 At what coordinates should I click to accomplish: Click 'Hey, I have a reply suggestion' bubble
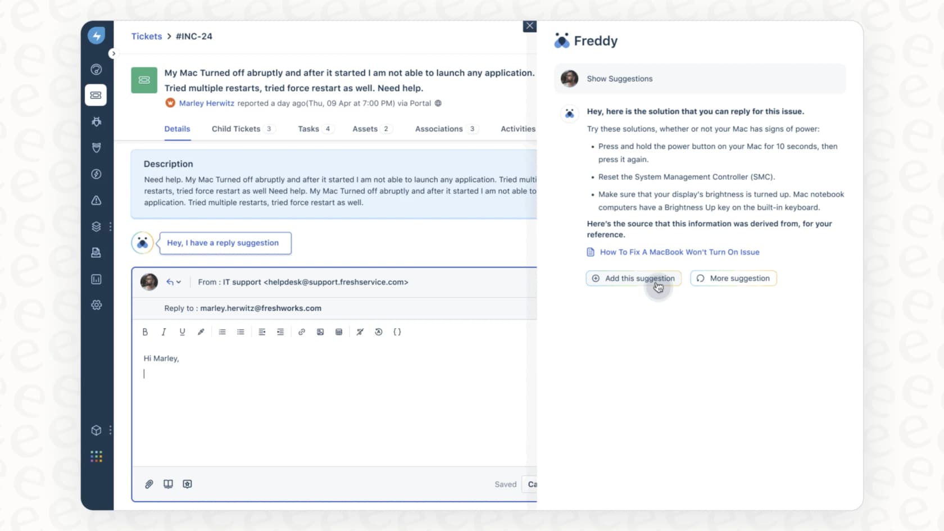[x=225, y=243]
